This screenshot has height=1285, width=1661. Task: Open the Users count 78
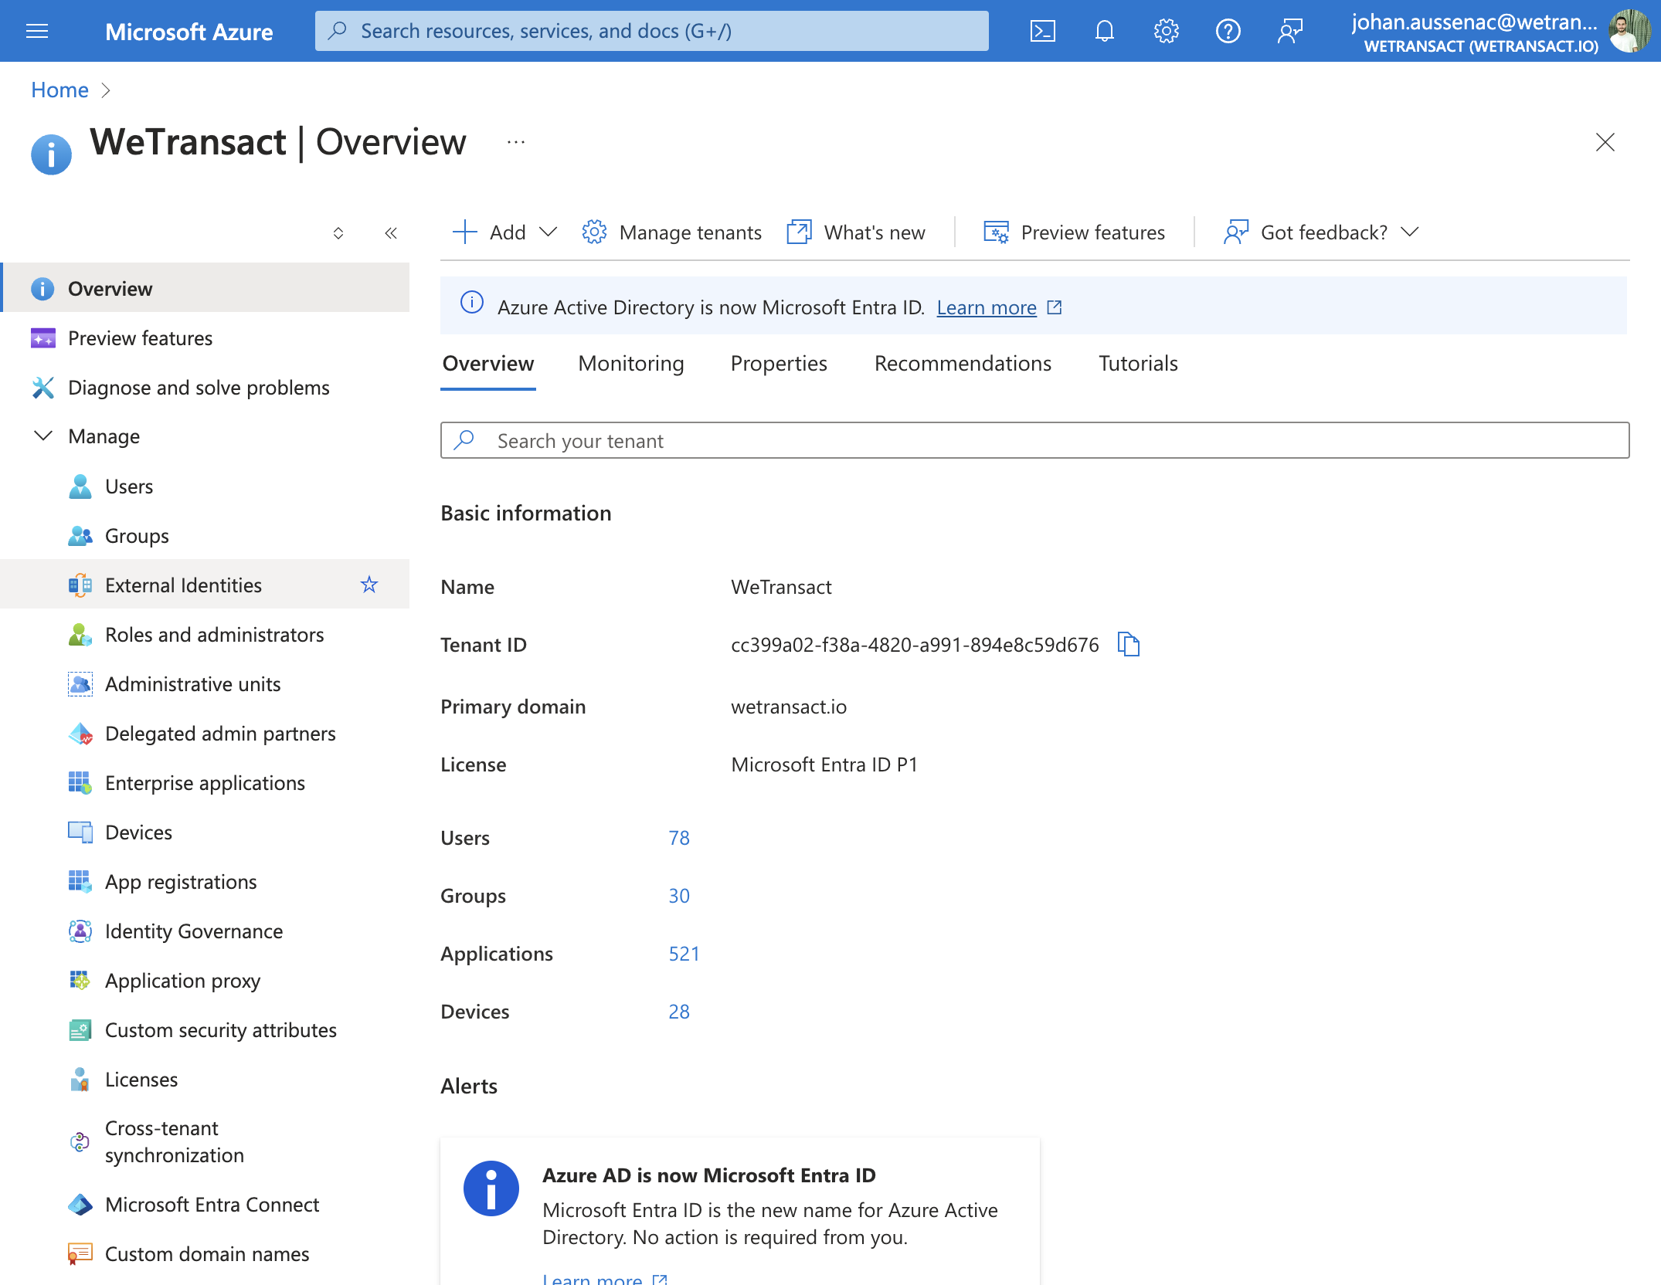click(679, 838)
